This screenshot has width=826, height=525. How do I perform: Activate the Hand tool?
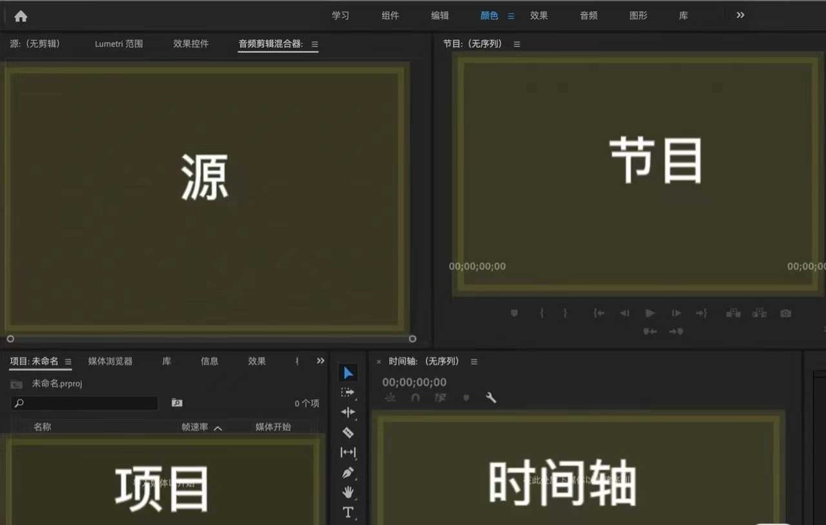click(x=348, y=492)
